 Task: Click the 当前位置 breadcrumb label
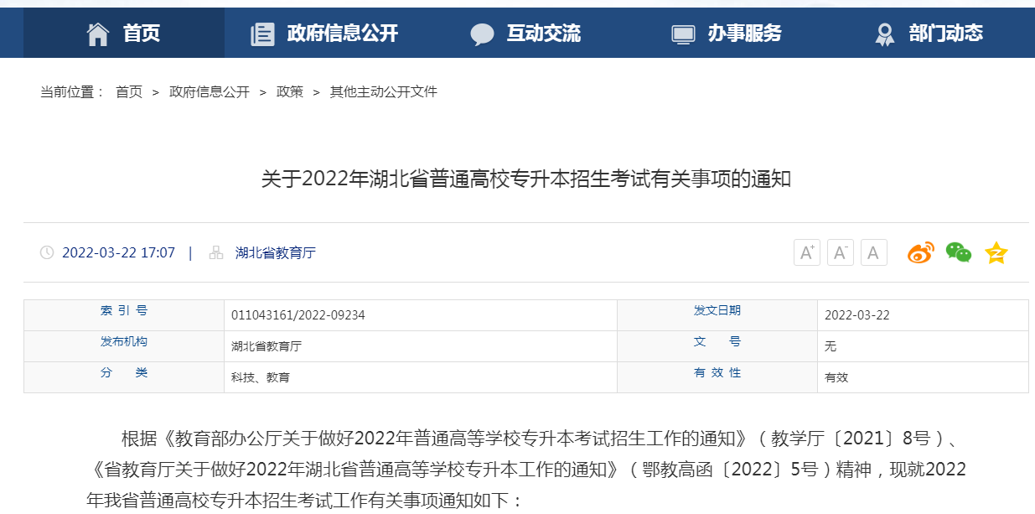[72, 92]
